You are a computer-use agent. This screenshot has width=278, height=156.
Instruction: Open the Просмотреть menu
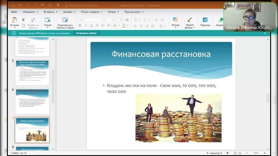coord(134,12)
